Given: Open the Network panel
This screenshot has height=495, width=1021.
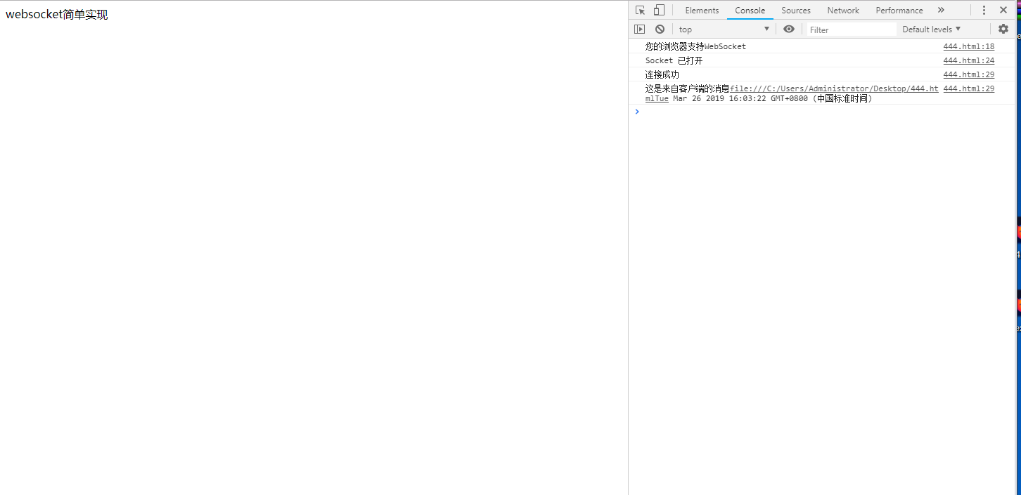Looking at the screenshot, I should (x=842, y=10).
